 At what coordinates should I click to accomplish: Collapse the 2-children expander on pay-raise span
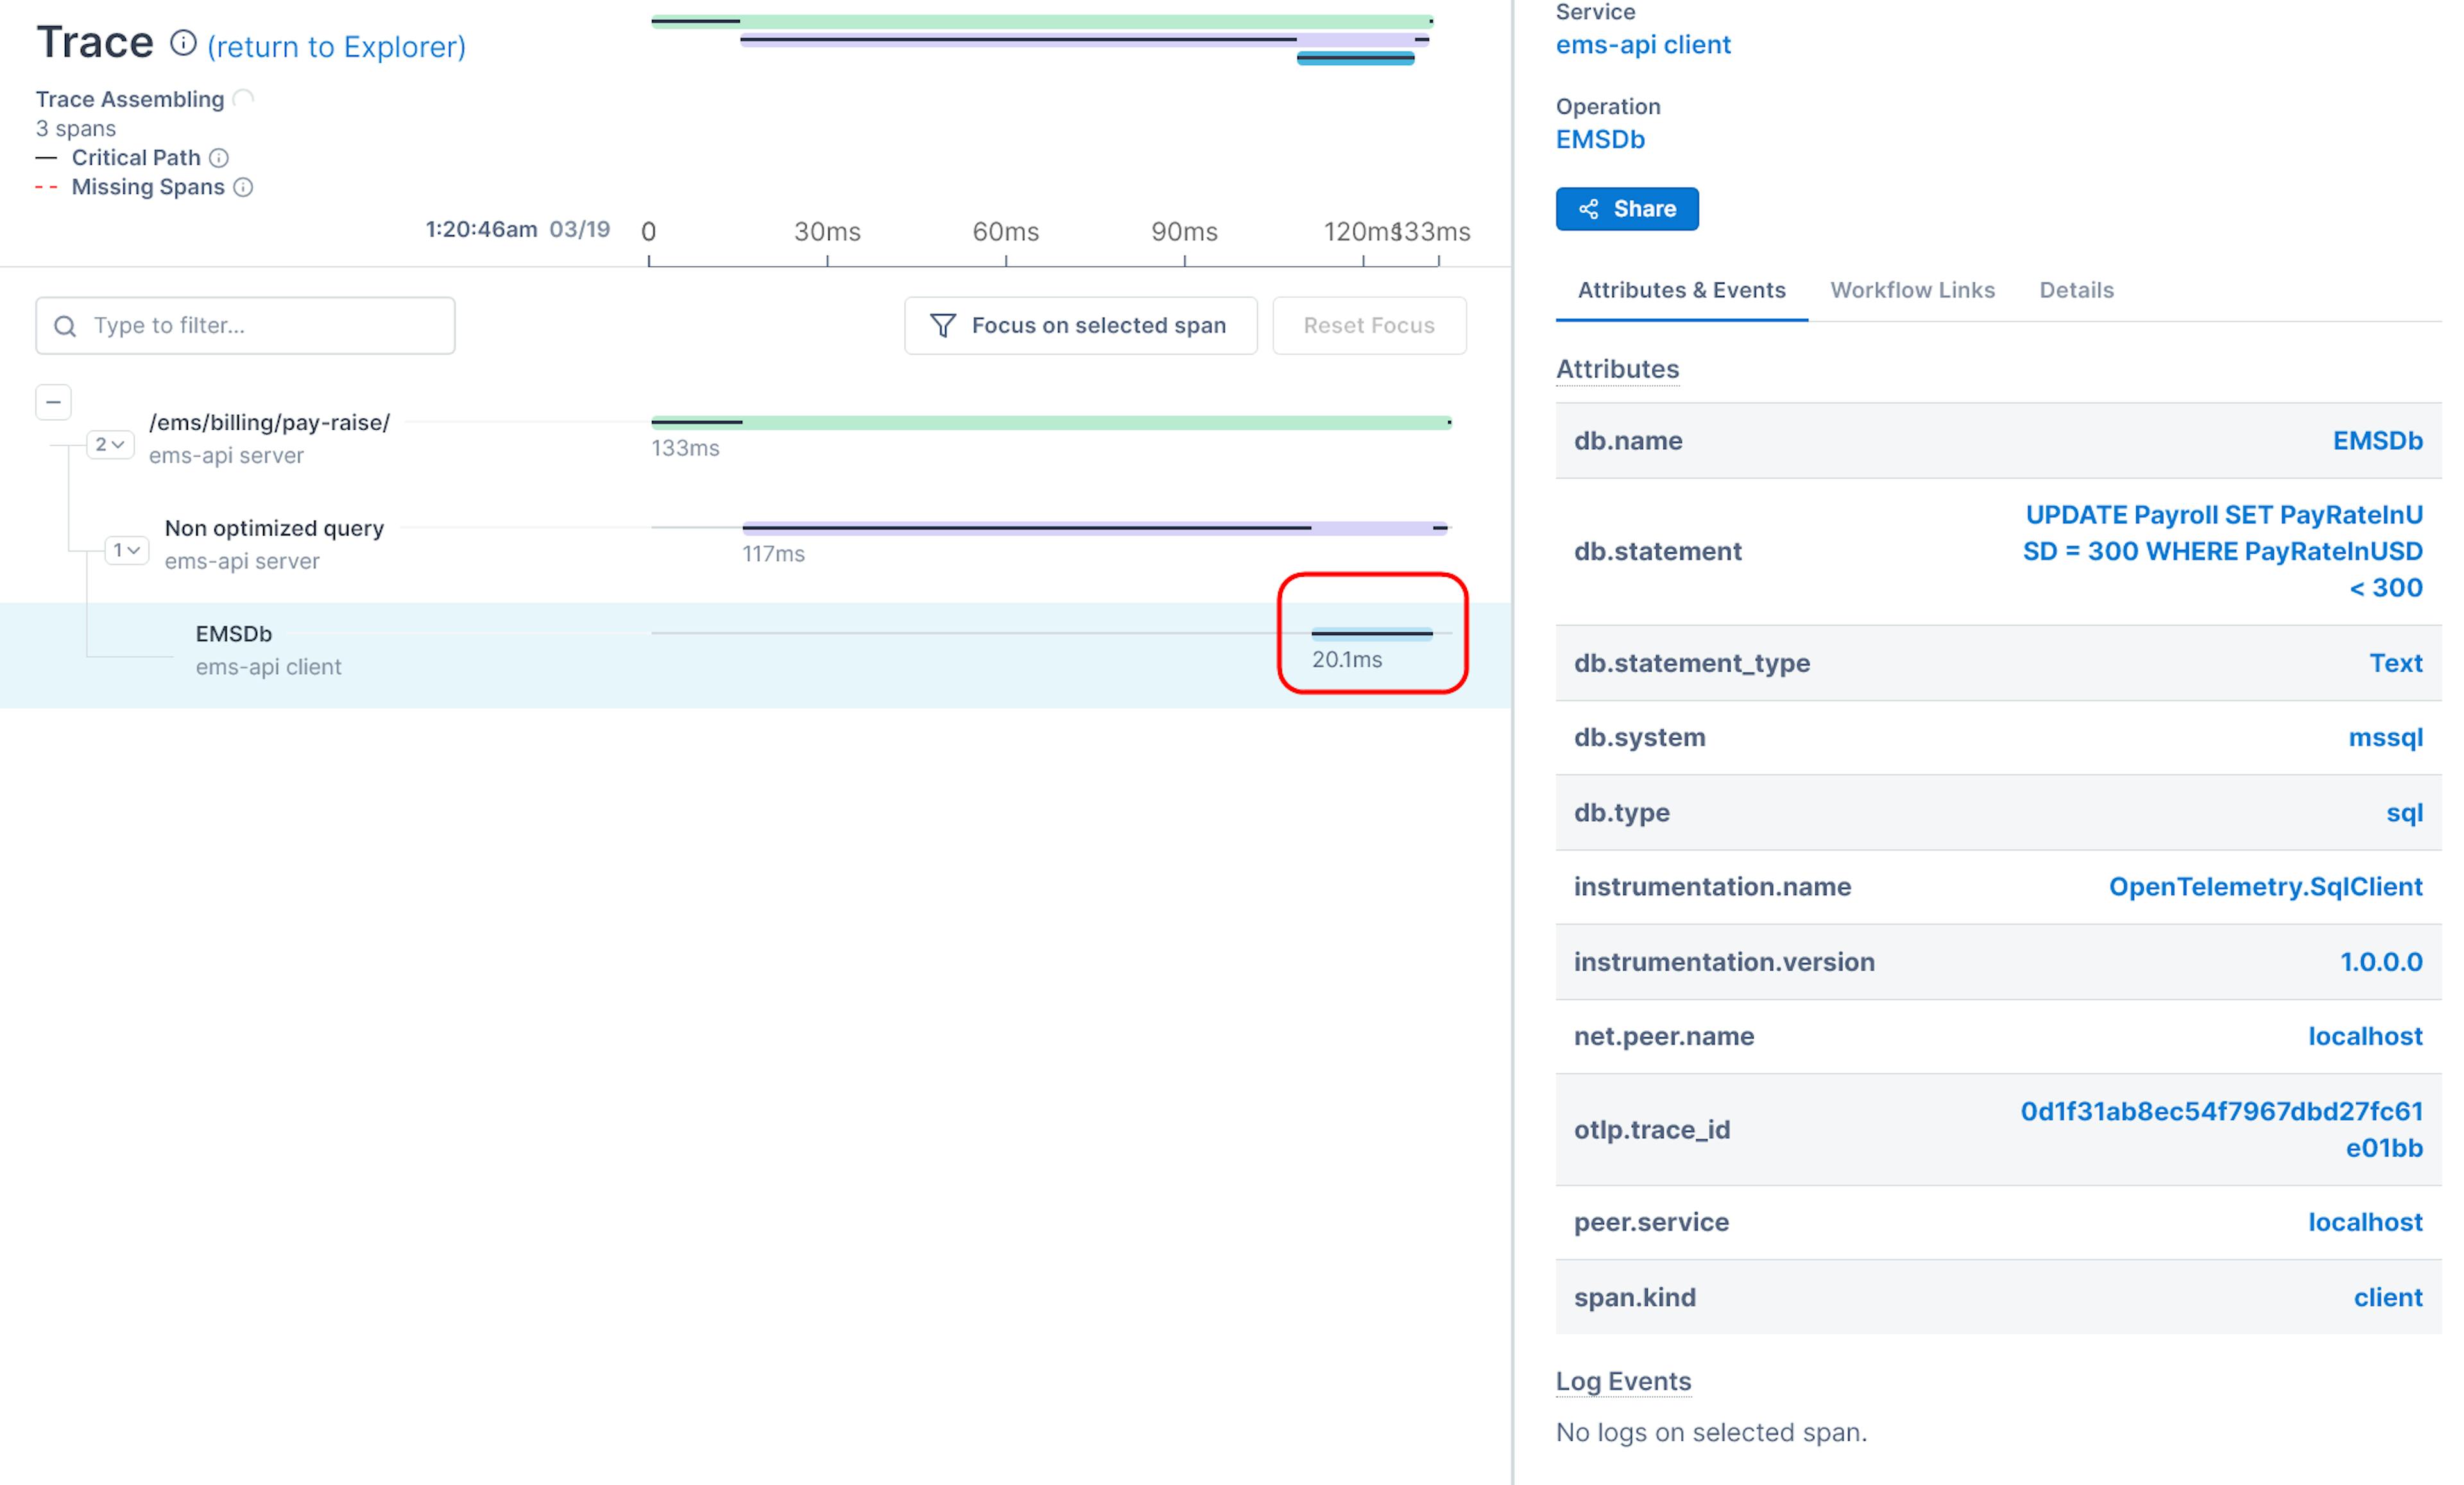[110, 445]
